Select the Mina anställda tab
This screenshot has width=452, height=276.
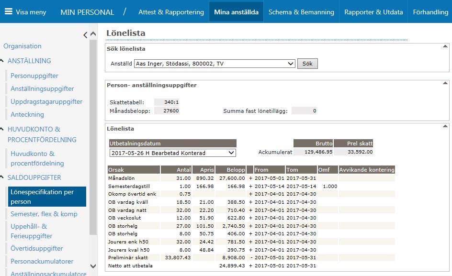pyautogui.click(x=237, y=12)
